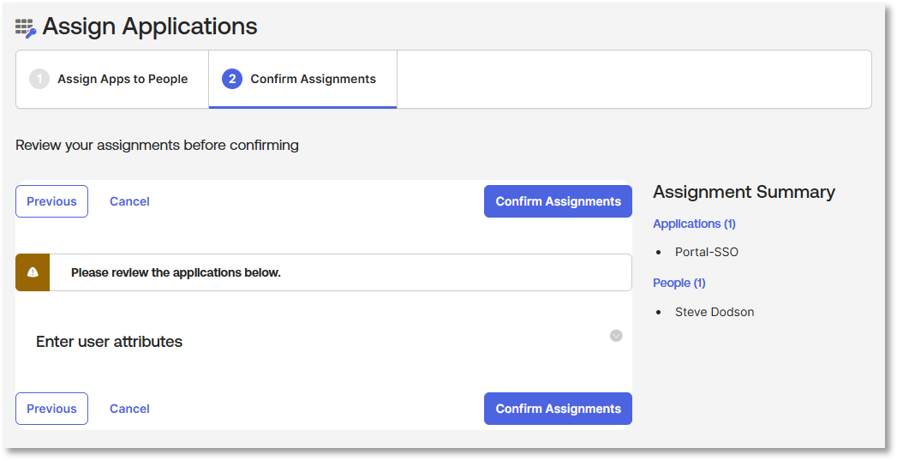Image resolution: width=897 pixels, height=460 pixels.
Task: Click the top Confirm Assignments button
Action: pos(558,201)
